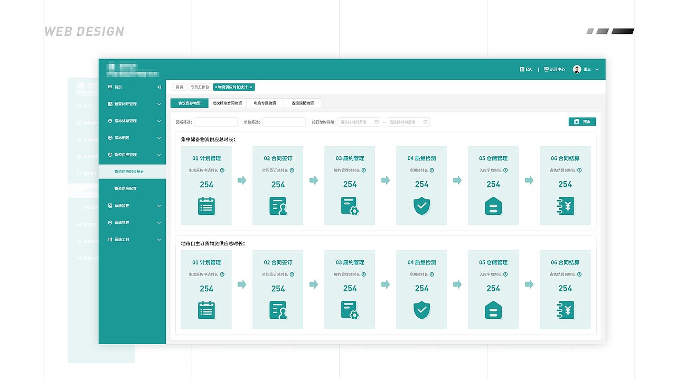Click the 指标配置 cube icon
This screenshot has width=676, height=380.
(110, 138)
